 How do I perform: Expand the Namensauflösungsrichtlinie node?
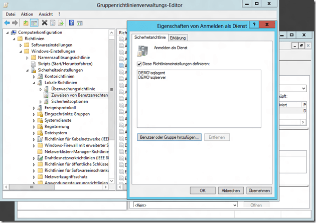tap(28, 58)
